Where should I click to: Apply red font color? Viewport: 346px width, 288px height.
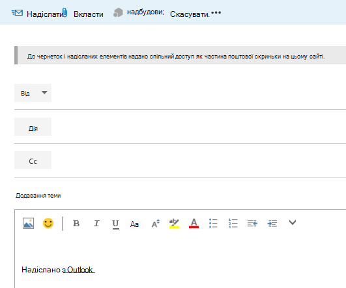coord(194,223)
